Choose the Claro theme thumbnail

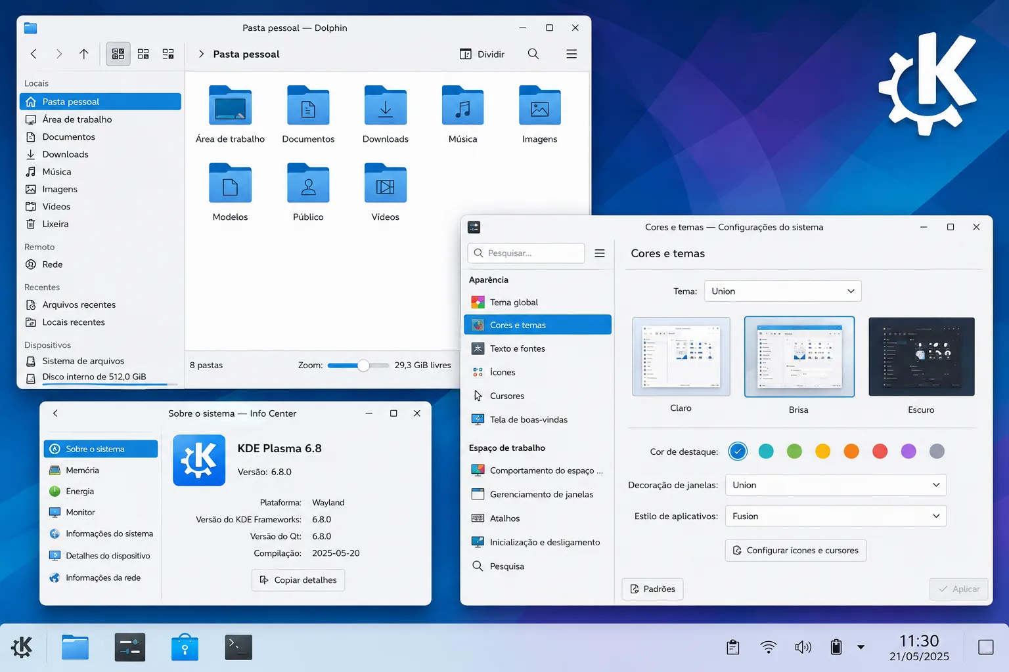(x=681, y=357)
